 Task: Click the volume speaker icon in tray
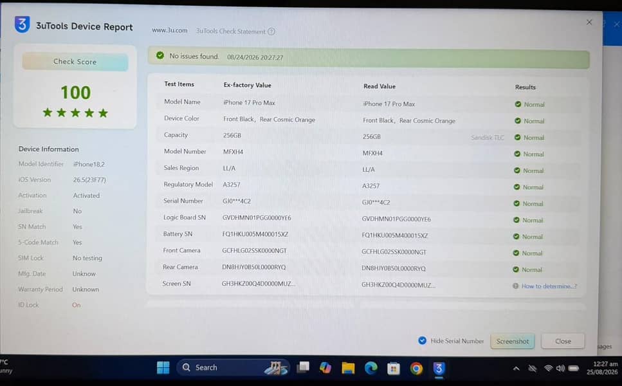(x=560, y=368)
